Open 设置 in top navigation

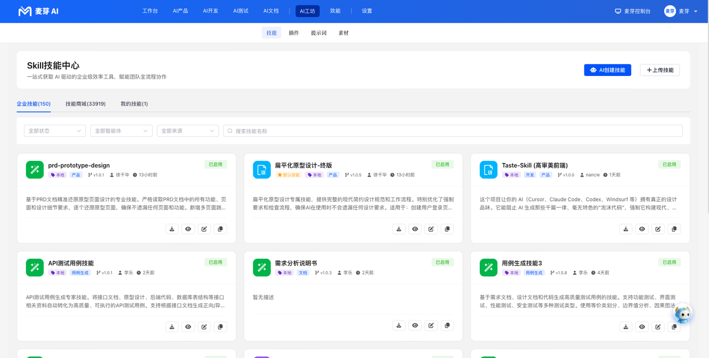pos(367,11)
